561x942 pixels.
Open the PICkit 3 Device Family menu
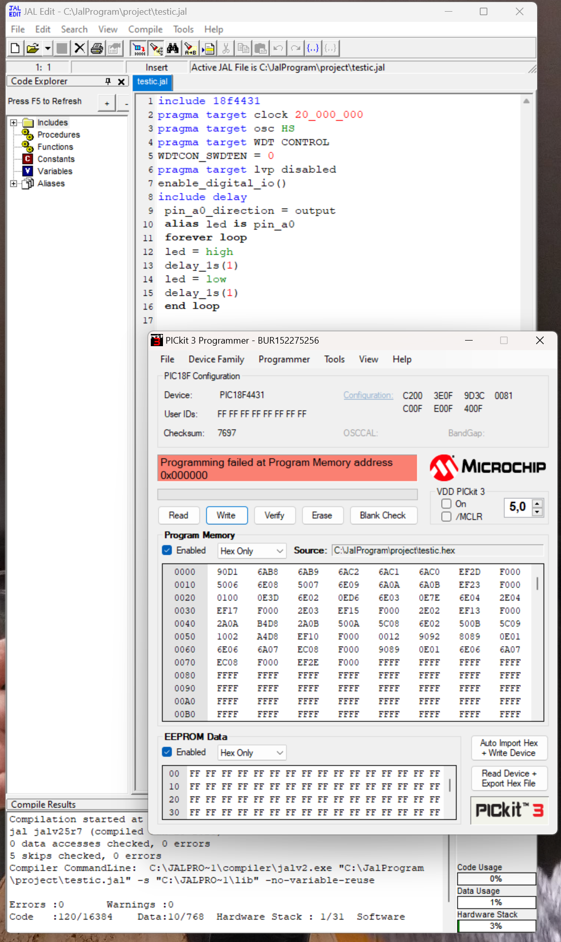click(216, 359)
